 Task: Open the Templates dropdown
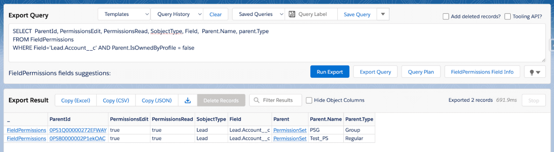point(124,14)
